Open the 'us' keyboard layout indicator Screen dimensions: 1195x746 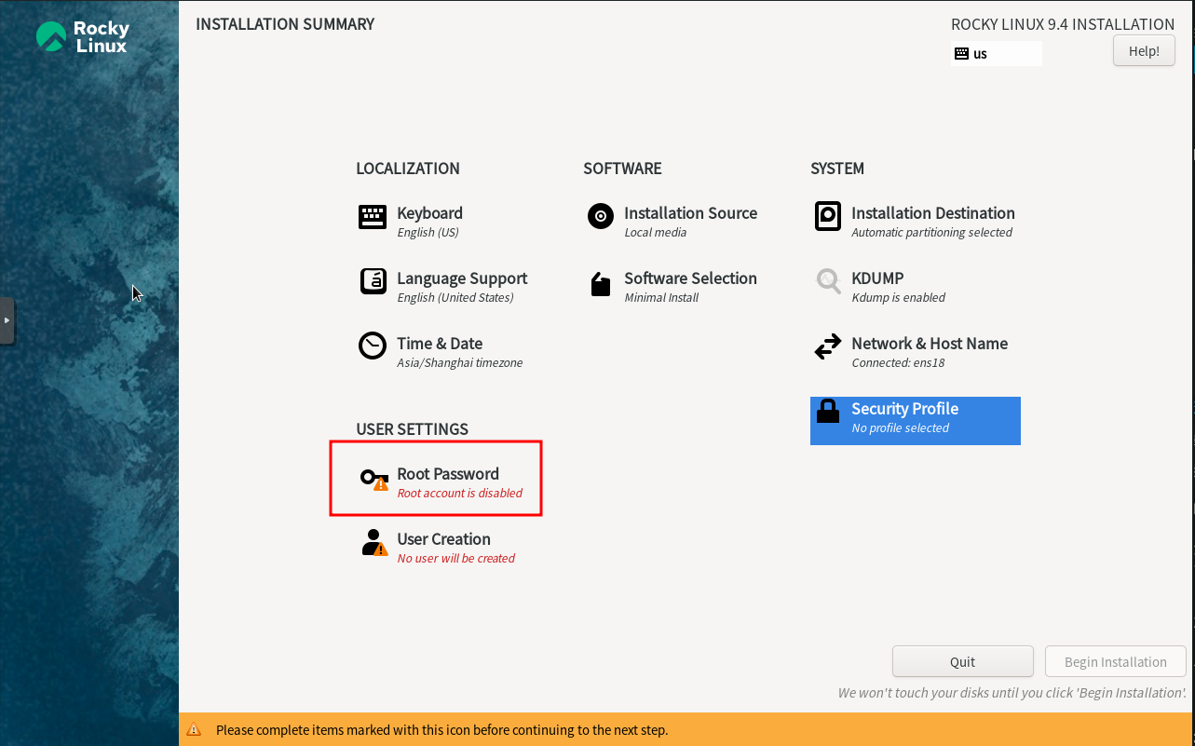point(995,54)
